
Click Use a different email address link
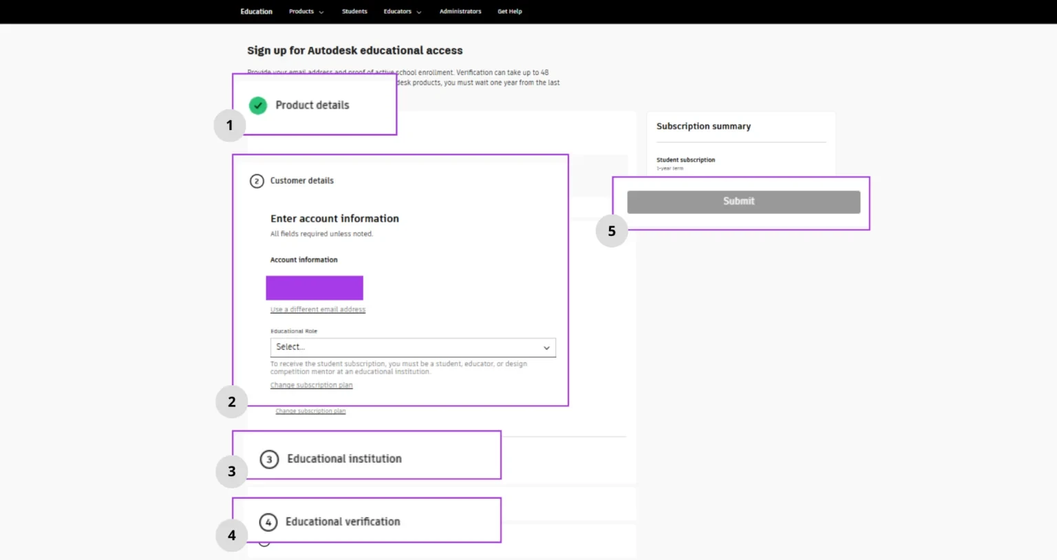pyautogui.click(x=318, y=310)
